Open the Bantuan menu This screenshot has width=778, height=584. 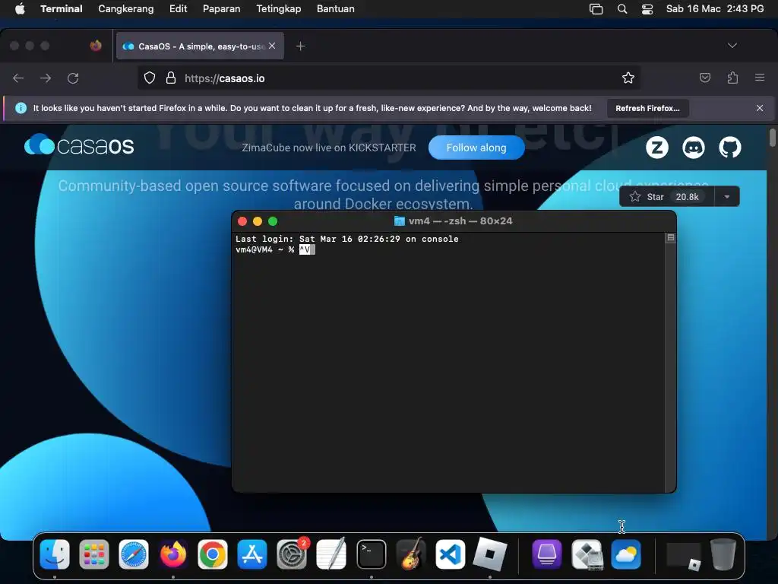pos(335,8)
